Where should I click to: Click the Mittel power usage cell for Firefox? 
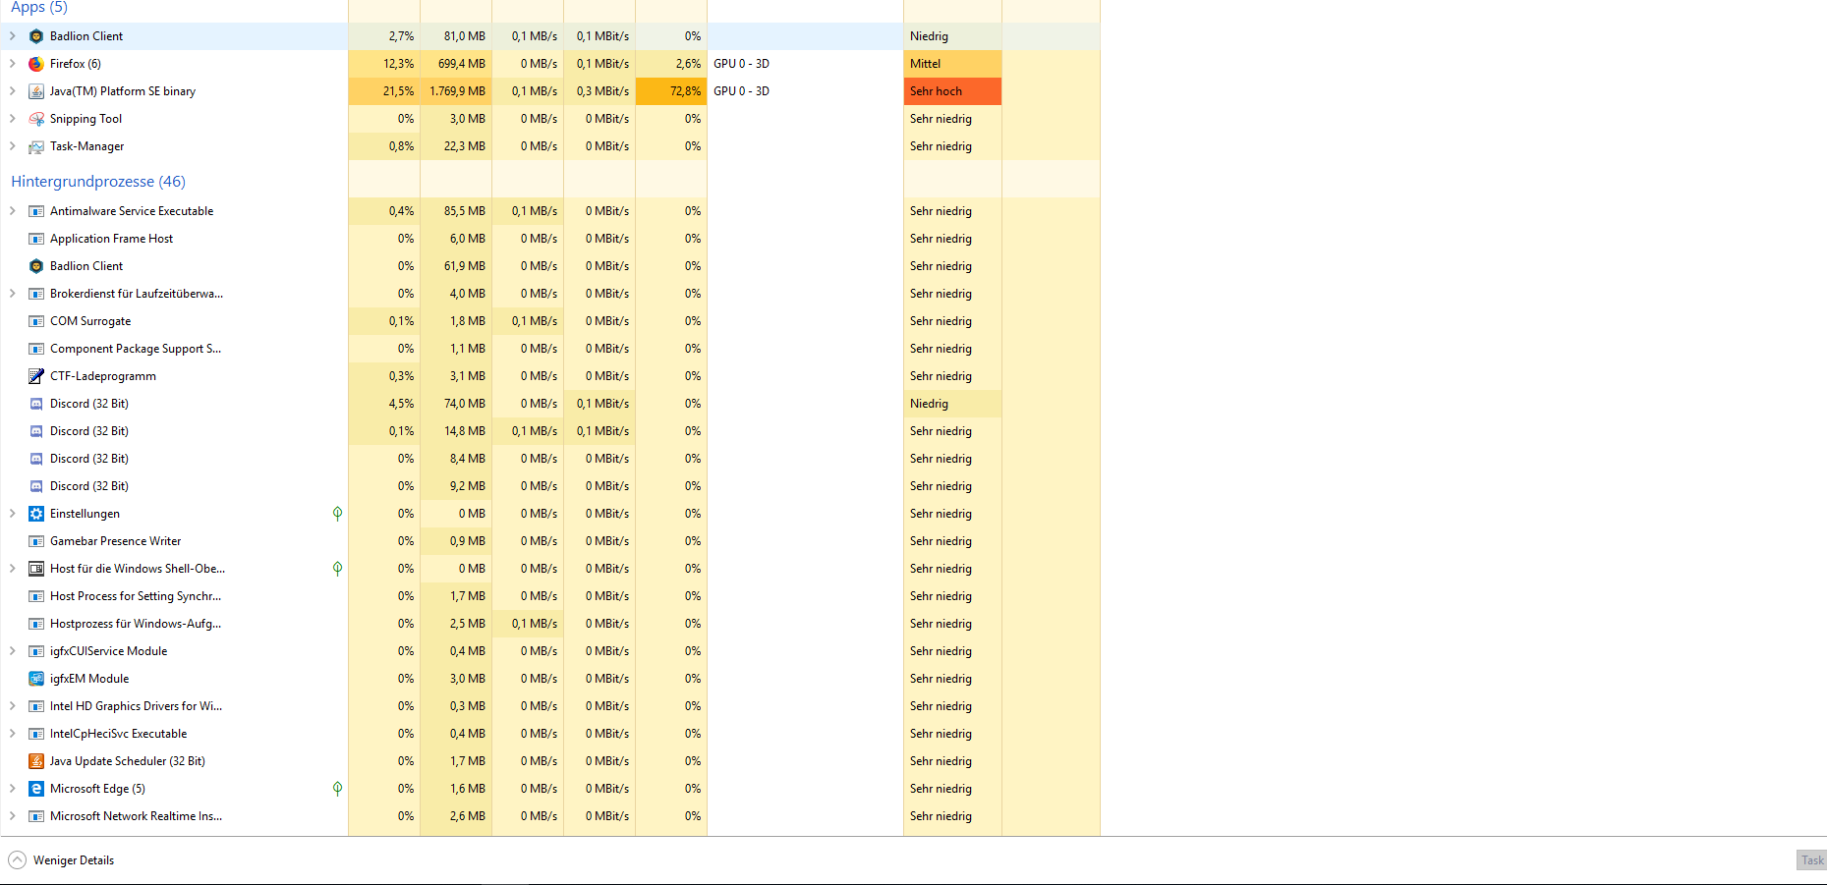952,64
